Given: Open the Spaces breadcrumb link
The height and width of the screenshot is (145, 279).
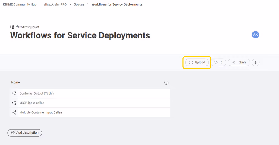Looking at the screenshot, I should 79,4.
